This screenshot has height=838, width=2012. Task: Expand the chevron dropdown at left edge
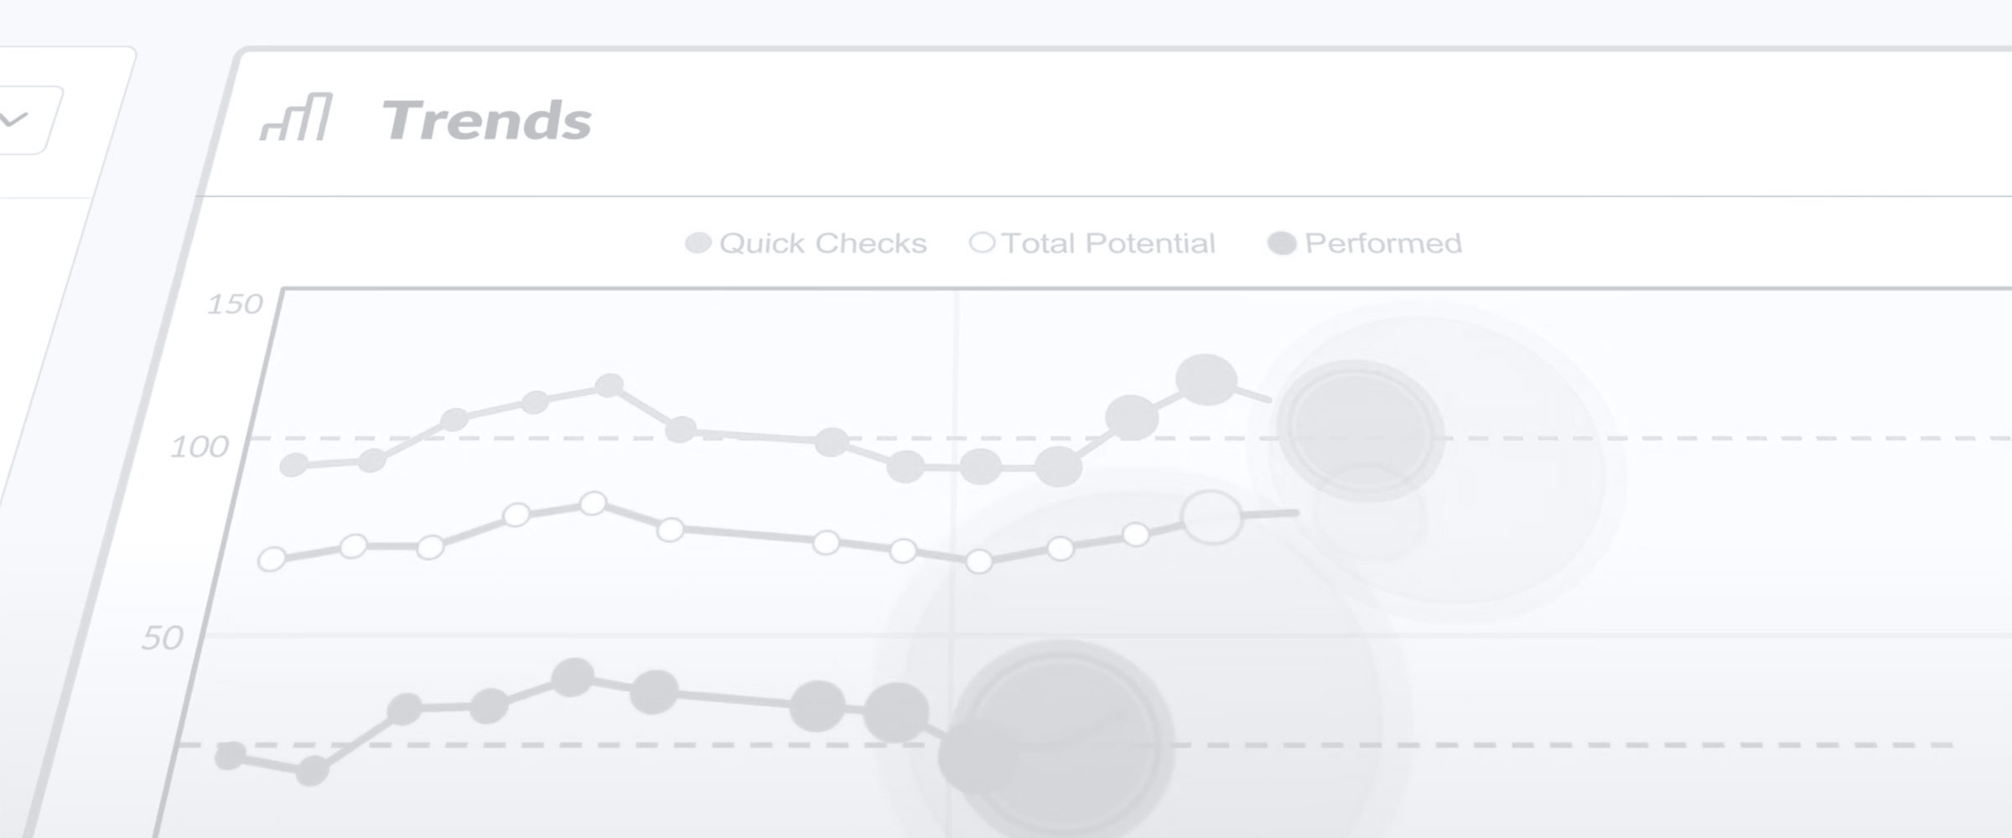coord(13,120)
